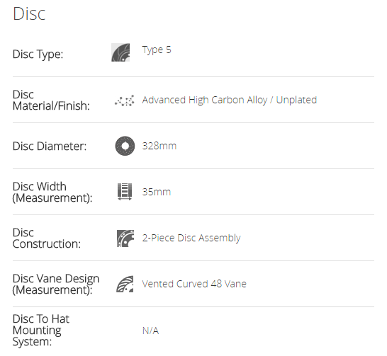The height and width of the screenshot is (356, 387).
Task: Click the Disc section heading
Action: pyautogui.click(x=29, y=13)
